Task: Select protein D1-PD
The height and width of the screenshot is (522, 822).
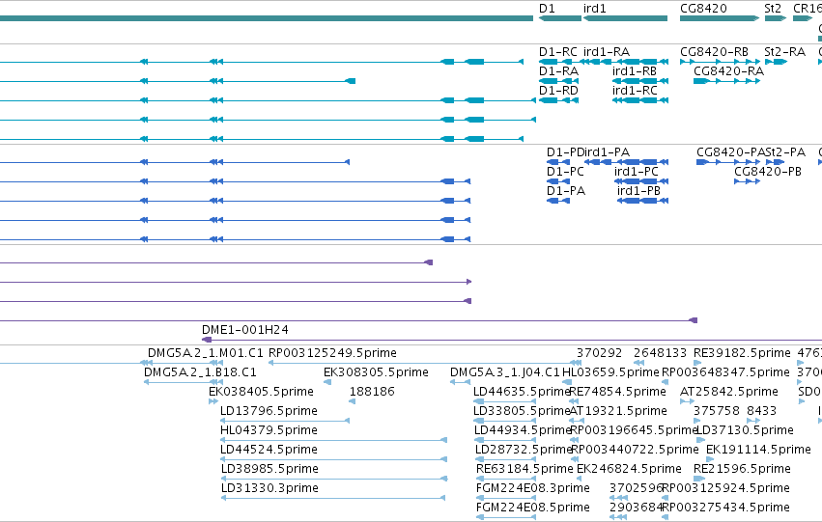Action: pyautogui.click(x=565, y=152)
